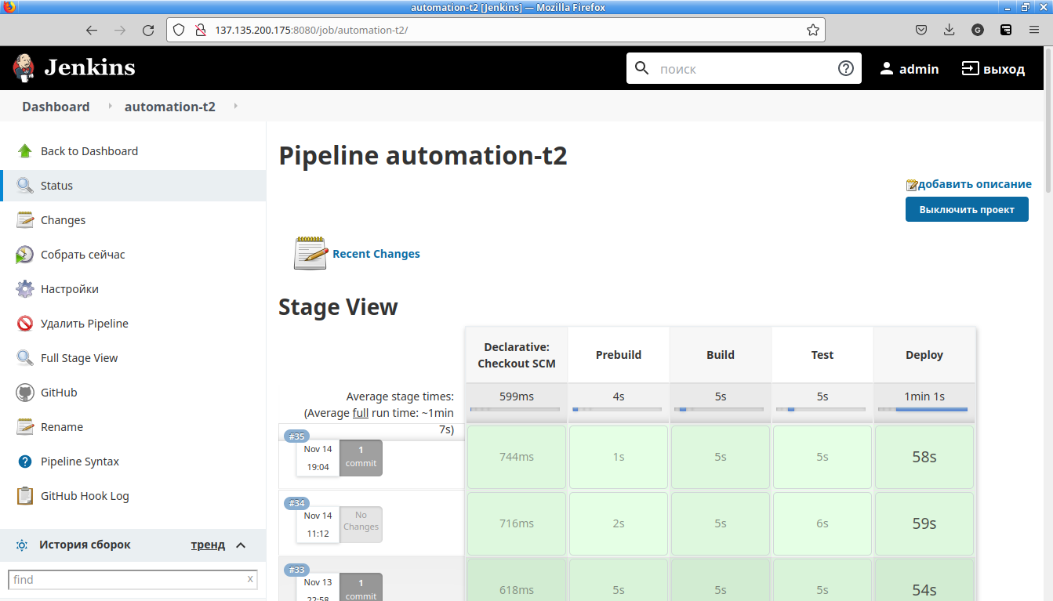
Task: Click the Выключить проект button
Action: 967,209
